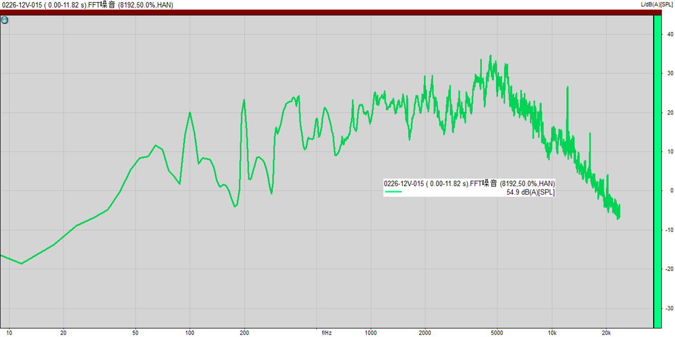
Task: Click the 20k frequency tick label
Action: (x=606, y=333)
